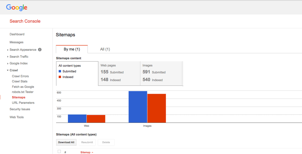This screenshot has width=302, height=154.
Task: Click the '155 Submitted' web pages value
Action: (x=112, y=72)
